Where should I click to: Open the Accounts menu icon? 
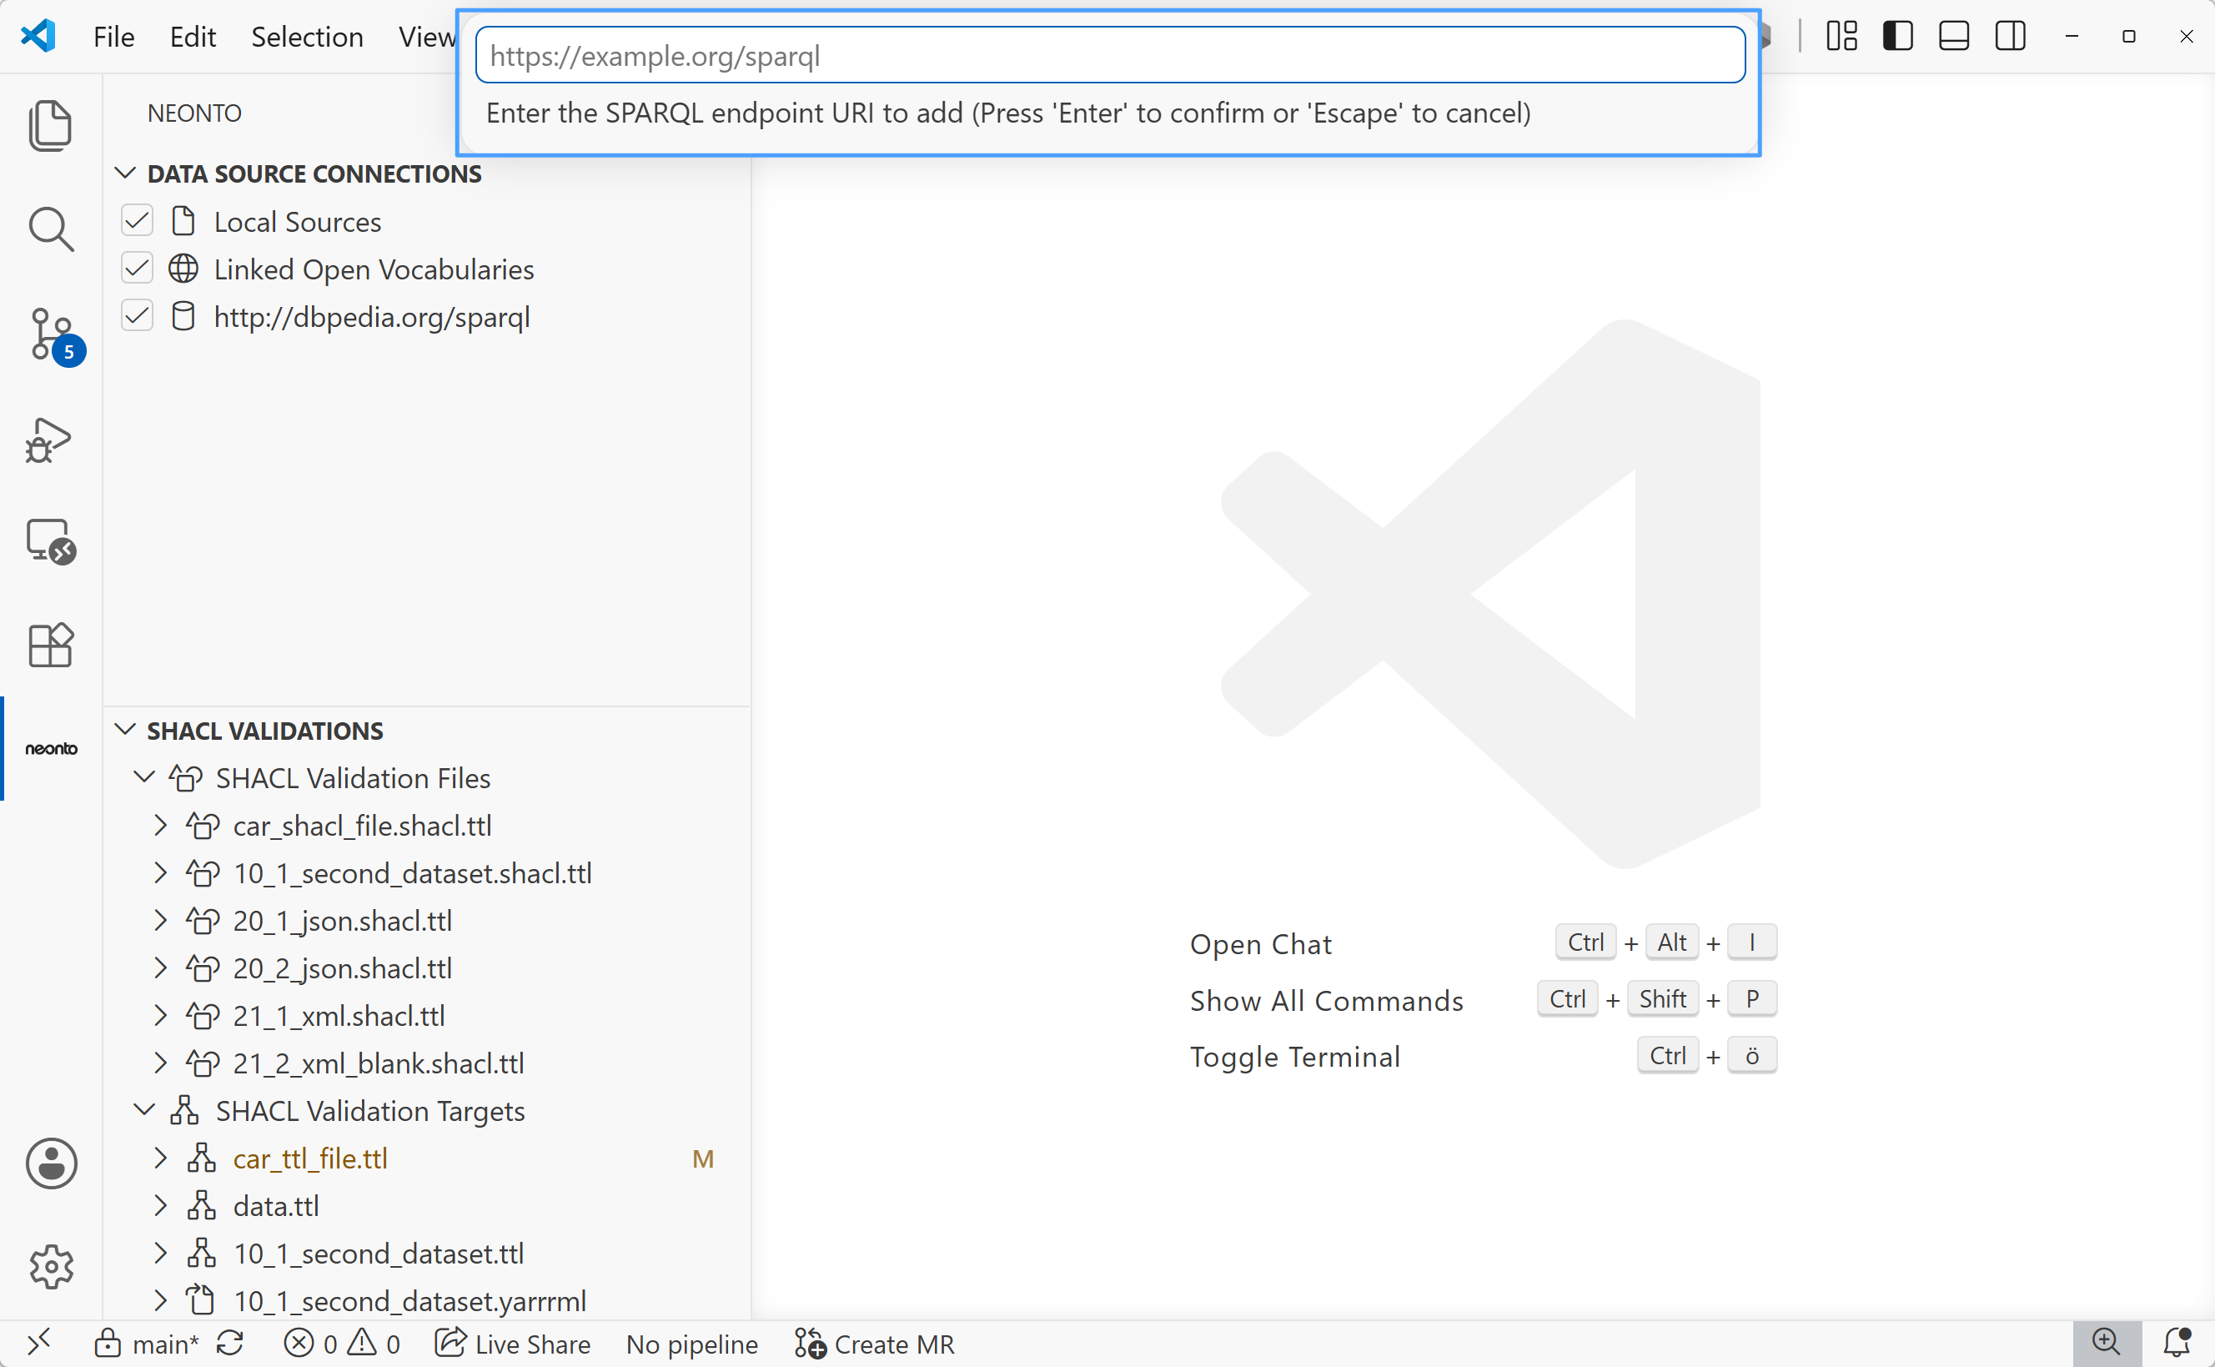pyautogui.click(x=52, y=1163)
